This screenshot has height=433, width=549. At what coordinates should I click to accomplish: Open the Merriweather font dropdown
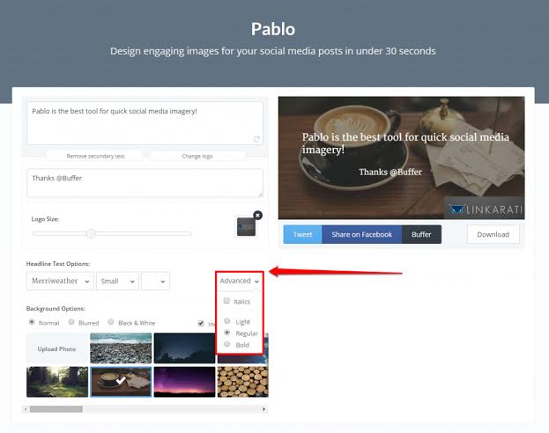tap(60, 281)
